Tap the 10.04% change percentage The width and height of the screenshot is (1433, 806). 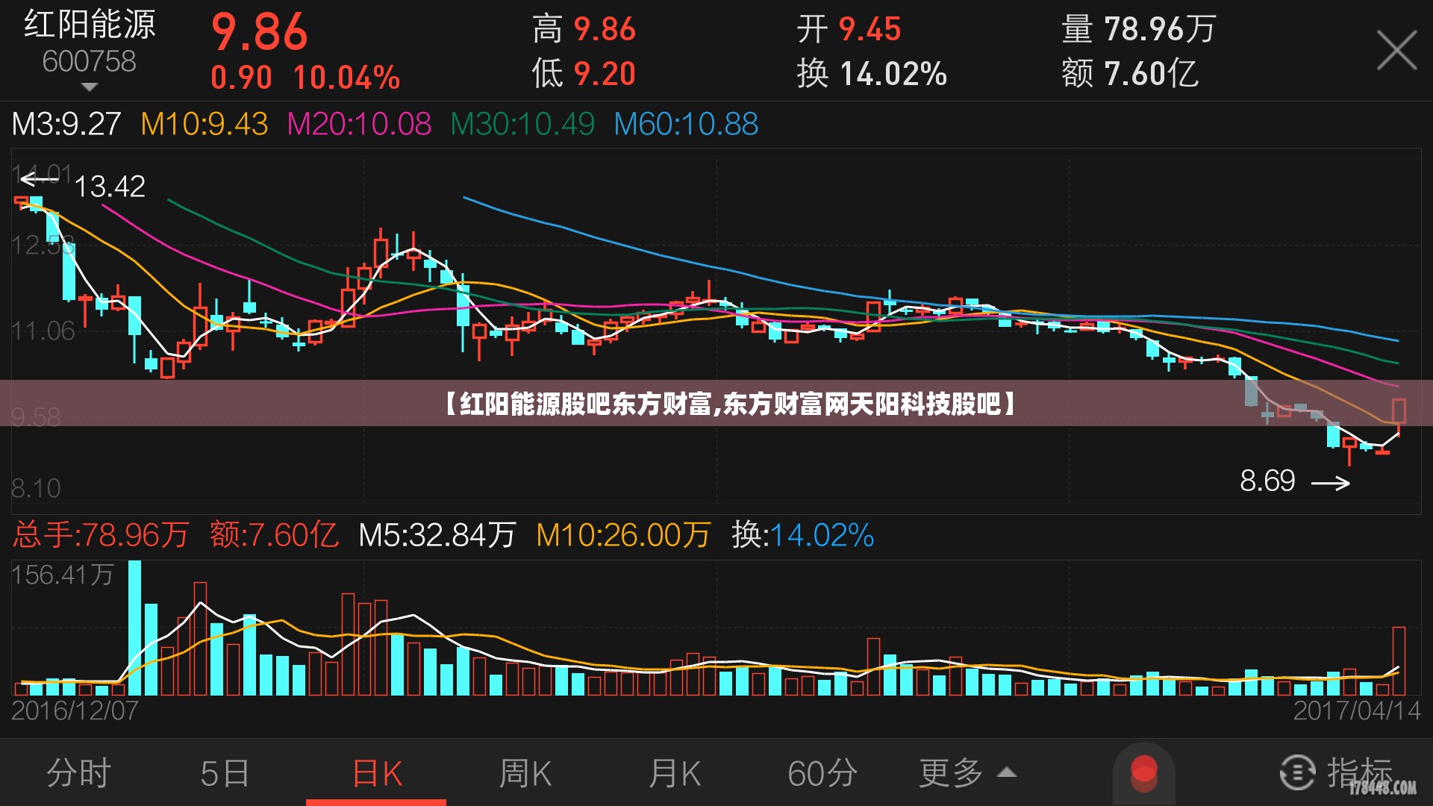(346, 78)
